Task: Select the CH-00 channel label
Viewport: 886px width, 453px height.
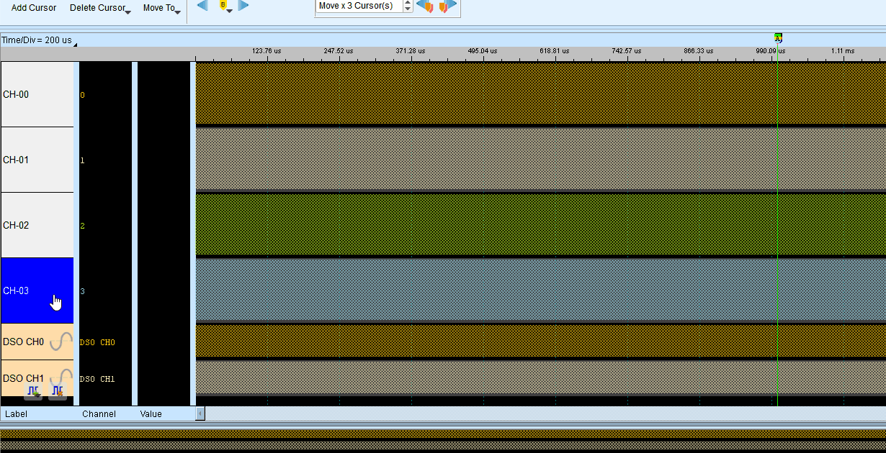Action: [x=37, y=94]
